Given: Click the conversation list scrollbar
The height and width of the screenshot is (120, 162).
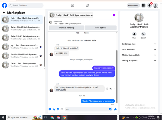Looking at the screenshot, I should coord(44,42).
